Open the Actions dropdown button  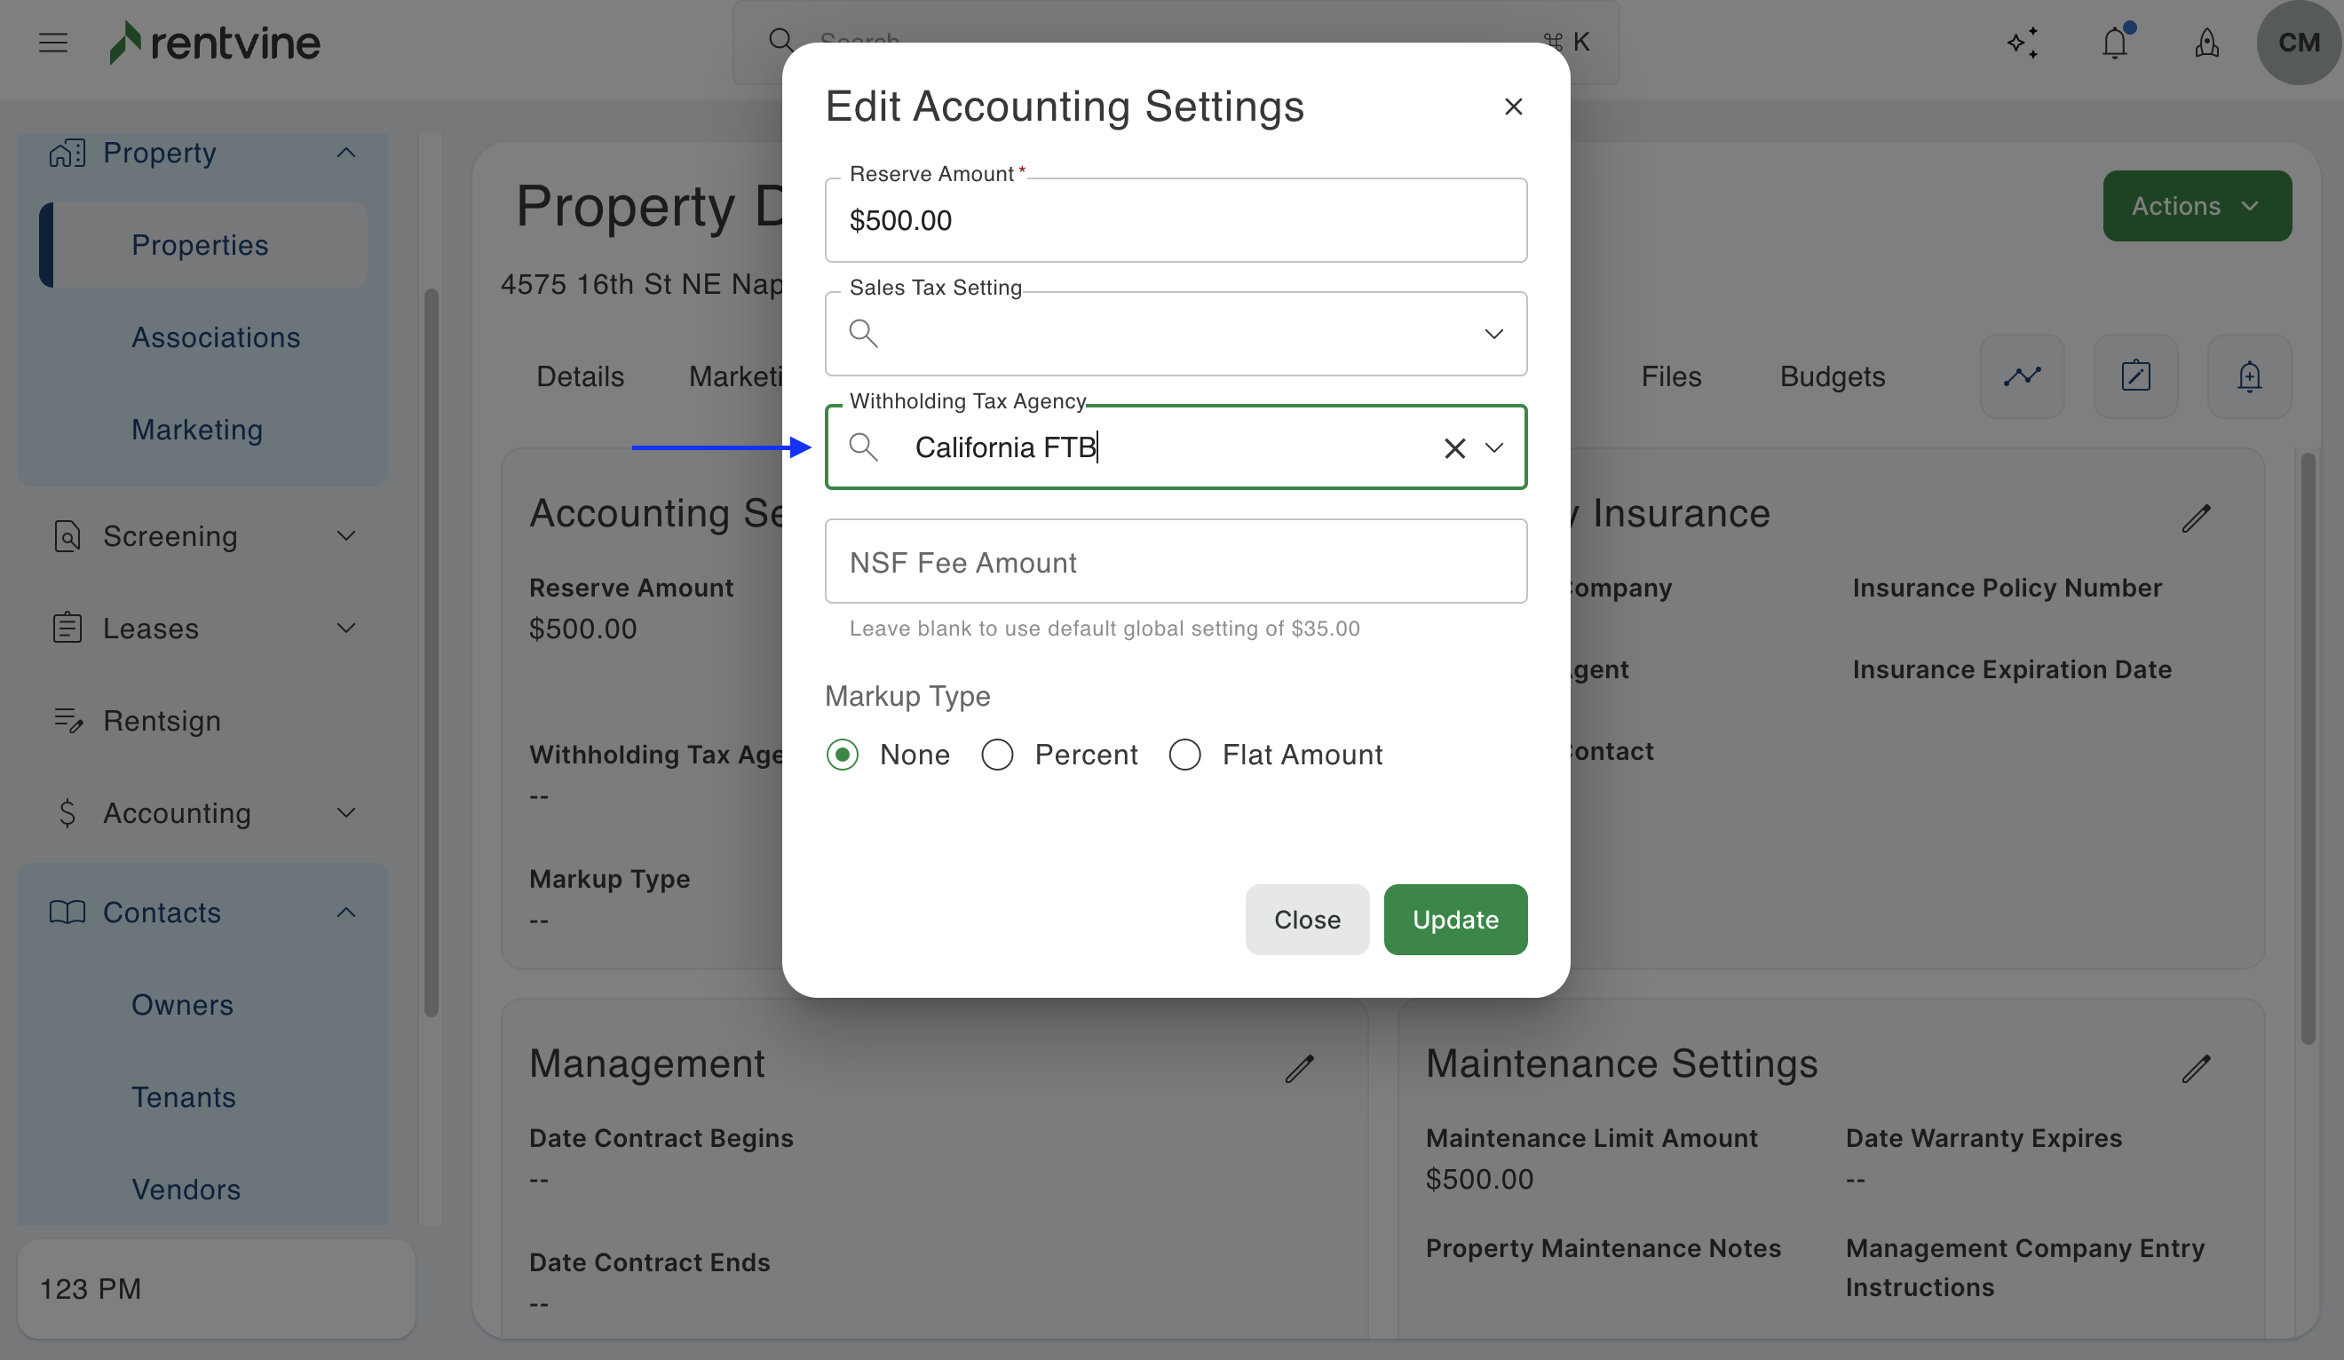point(2196,206)
